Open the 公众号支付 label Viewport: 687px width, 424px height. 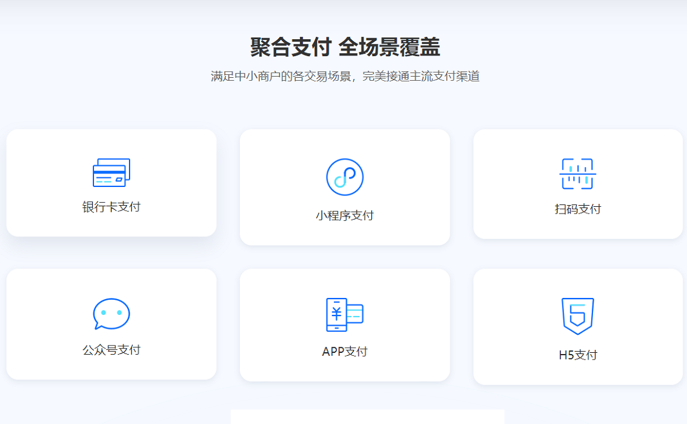111,350
